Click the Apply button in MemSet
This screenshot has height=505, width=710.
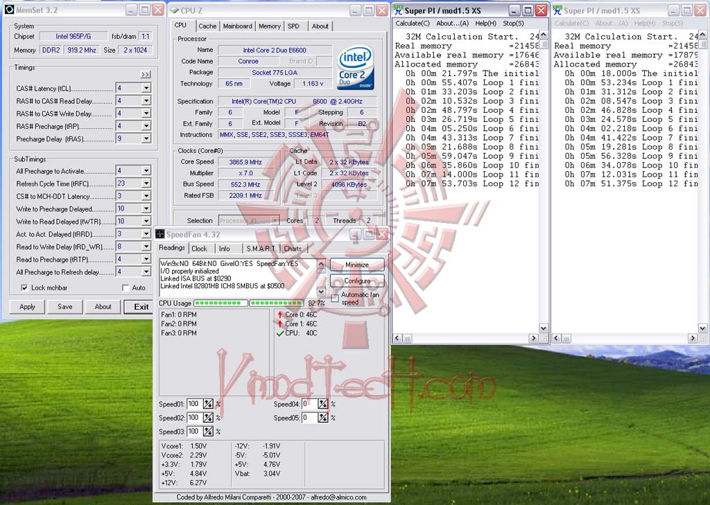[27, 307]
